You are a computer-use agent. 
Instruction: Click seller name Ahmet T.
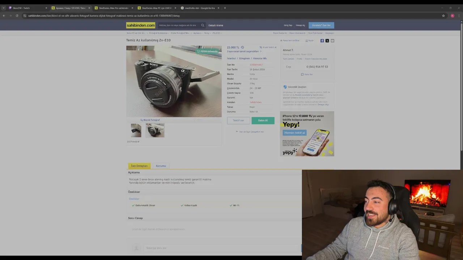pyautogui.click(x=288, y=50)
